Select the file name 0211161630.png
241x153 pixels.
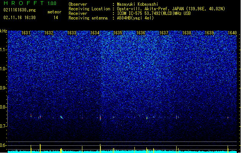[x=20, y=10]
